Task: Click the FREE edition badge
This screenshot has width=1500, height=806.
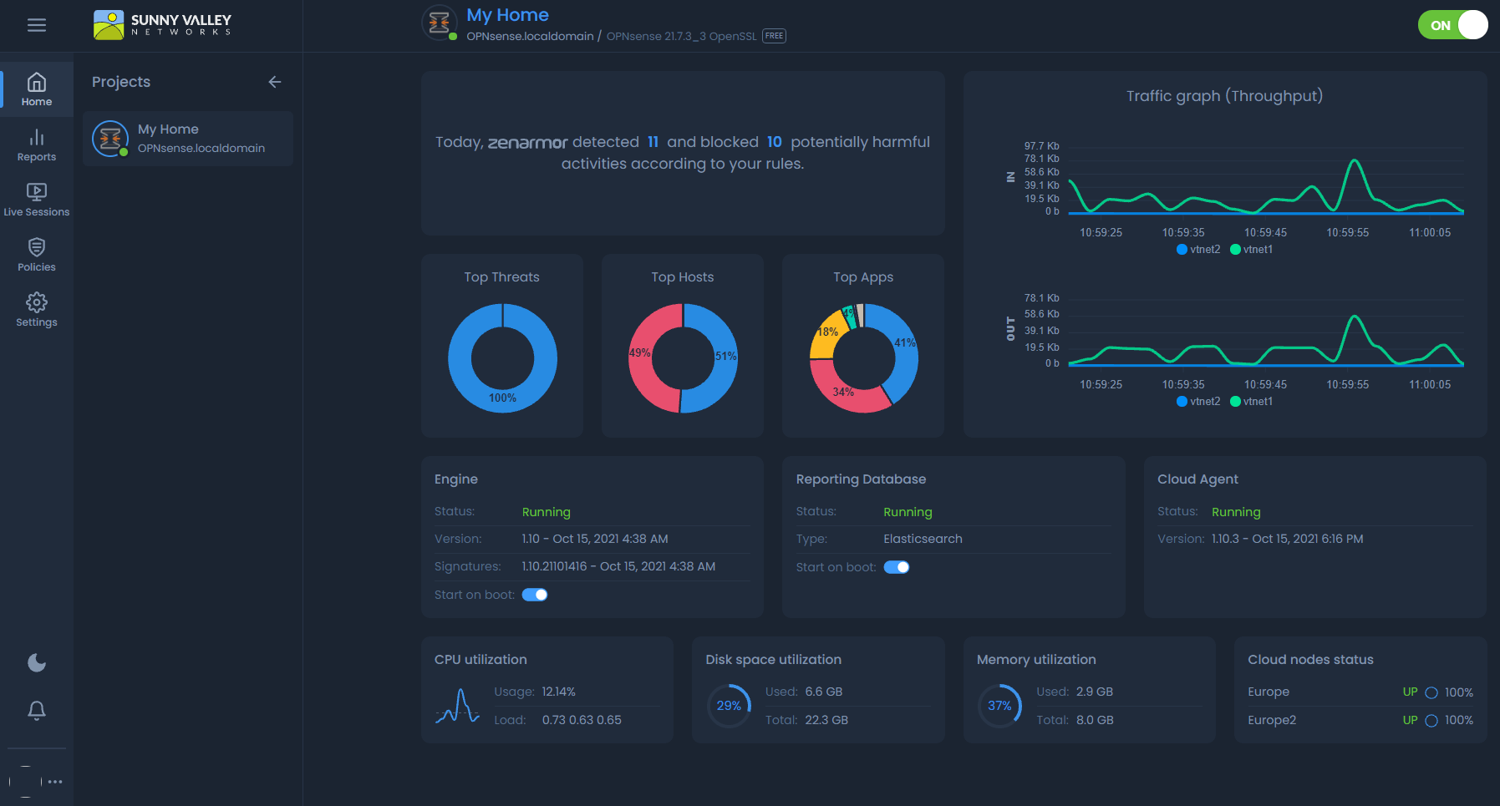Action: [x=774, y=36]
